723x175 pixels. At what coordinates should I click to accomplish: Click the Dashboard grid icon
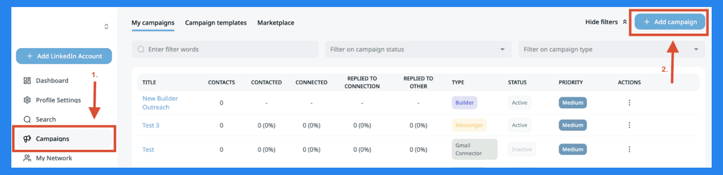click(27, 81)
